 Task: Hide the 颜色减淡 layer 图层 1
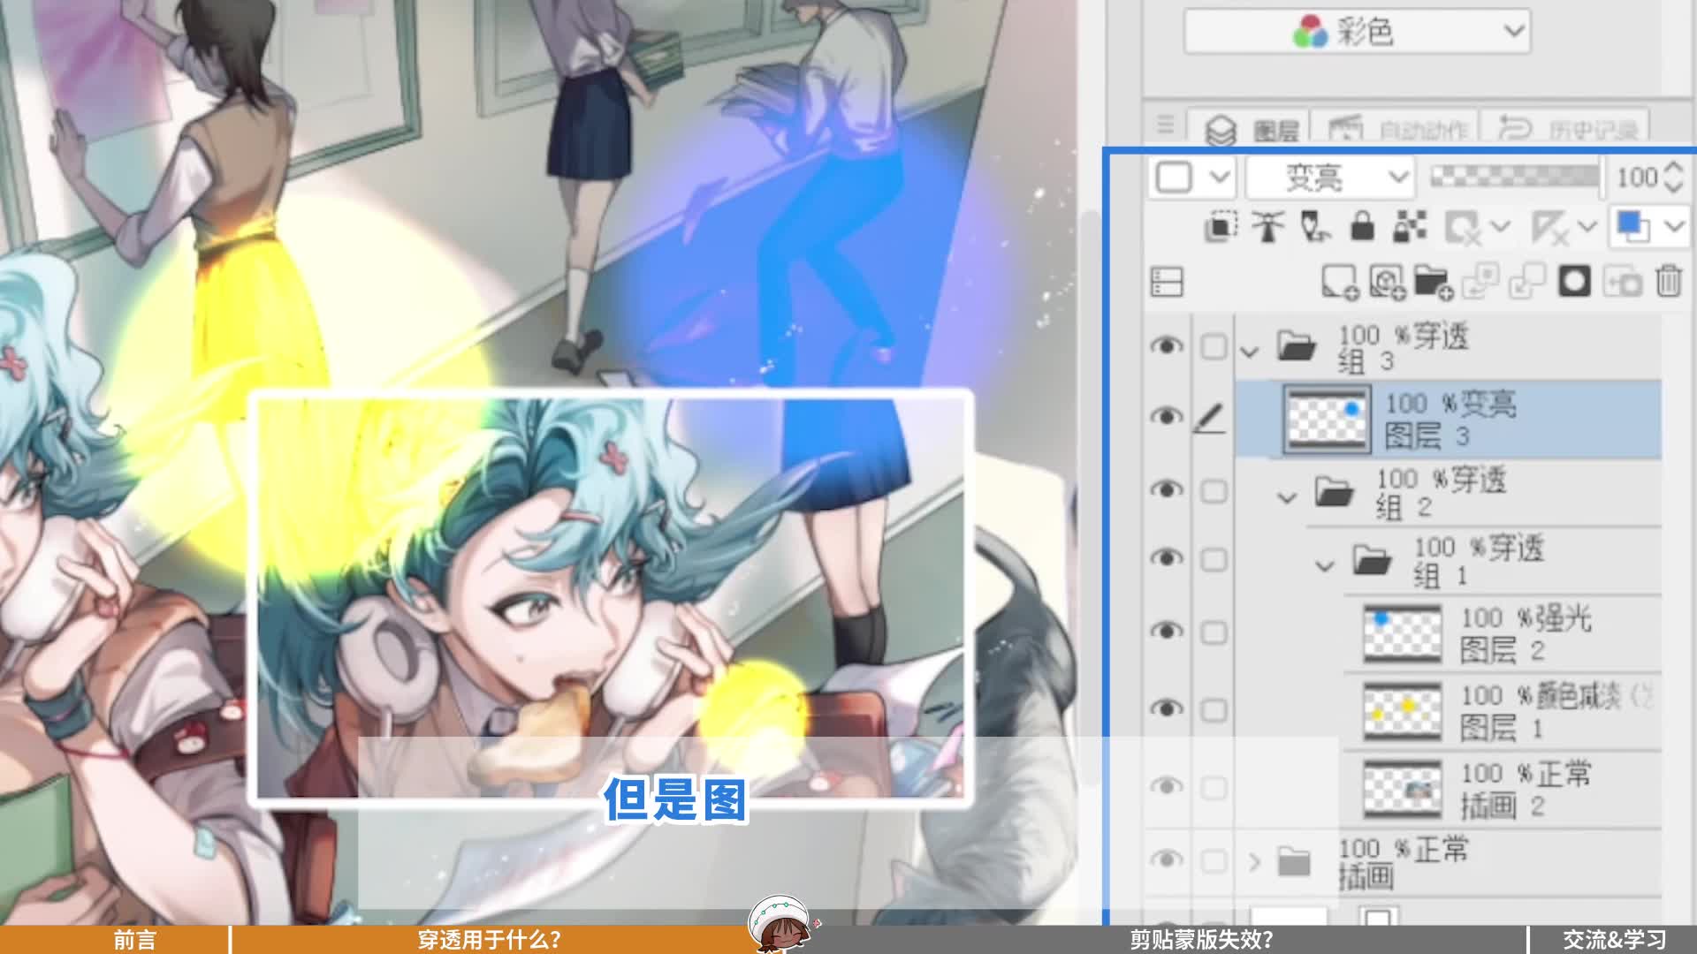(1167, 708)
